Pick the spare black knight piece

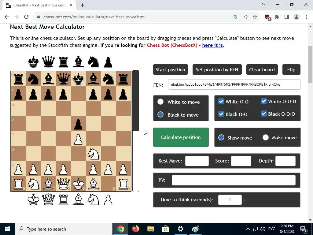pyautogui.click(x=93, y=62)
